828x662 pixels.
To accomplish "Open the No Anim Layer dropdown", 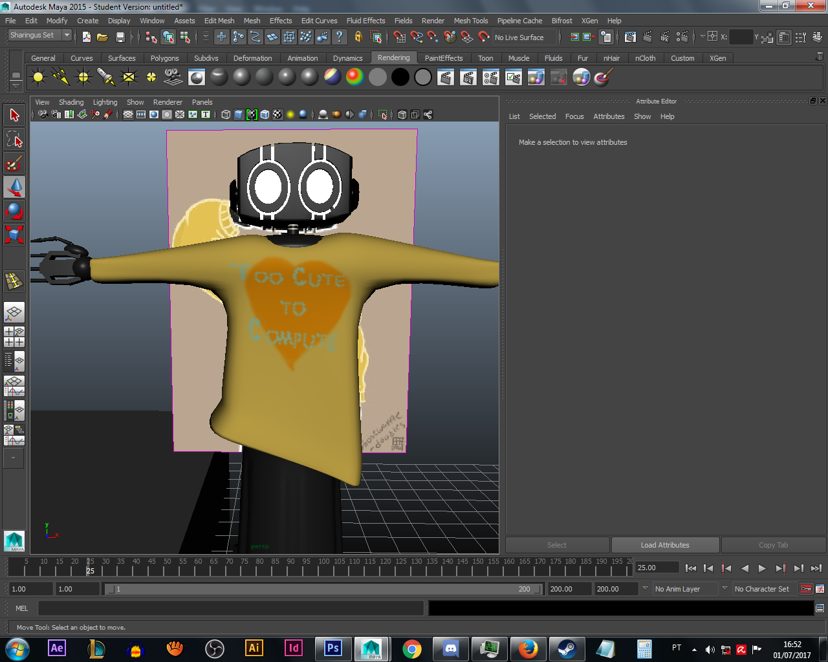I will 686,589.
